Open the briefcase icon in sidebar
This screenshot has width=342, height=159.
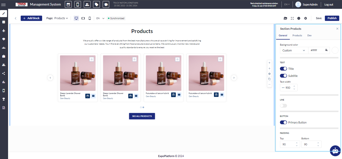(x=4, y=56)
